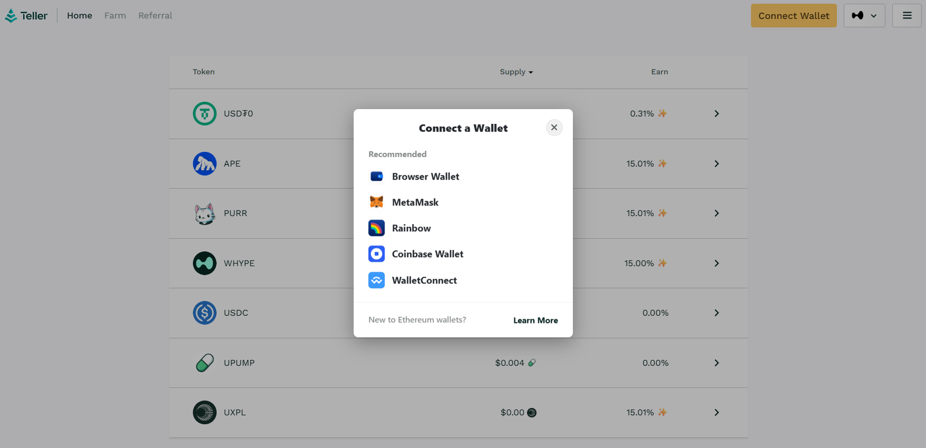Expand the USDC row chevron
The width and height of the screenshot is (926, 448).
point(716,313)
